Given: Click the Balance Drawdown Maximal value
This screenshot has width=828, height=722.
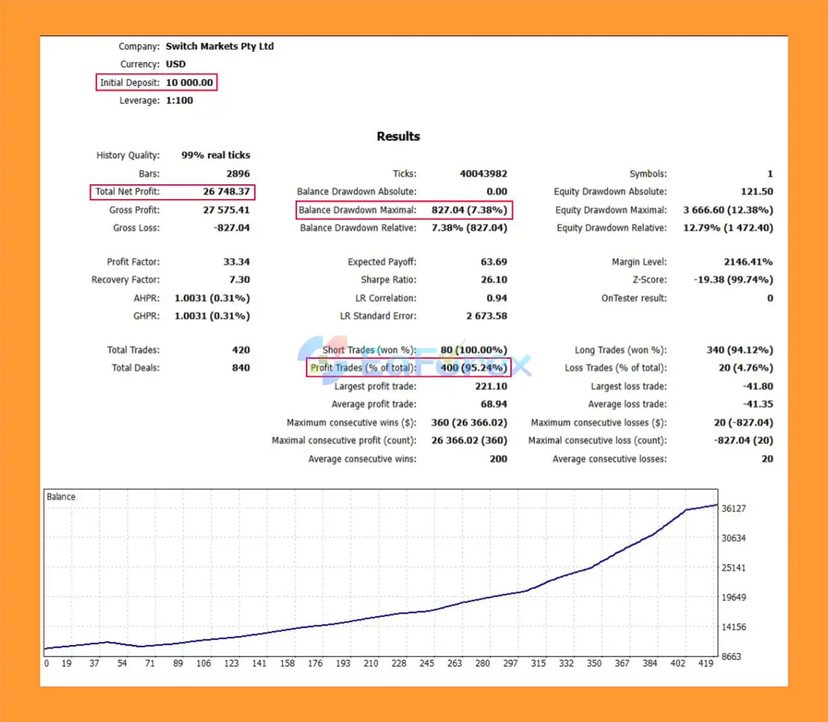Looking at the screenshot, I should click(x=469, y=210).
